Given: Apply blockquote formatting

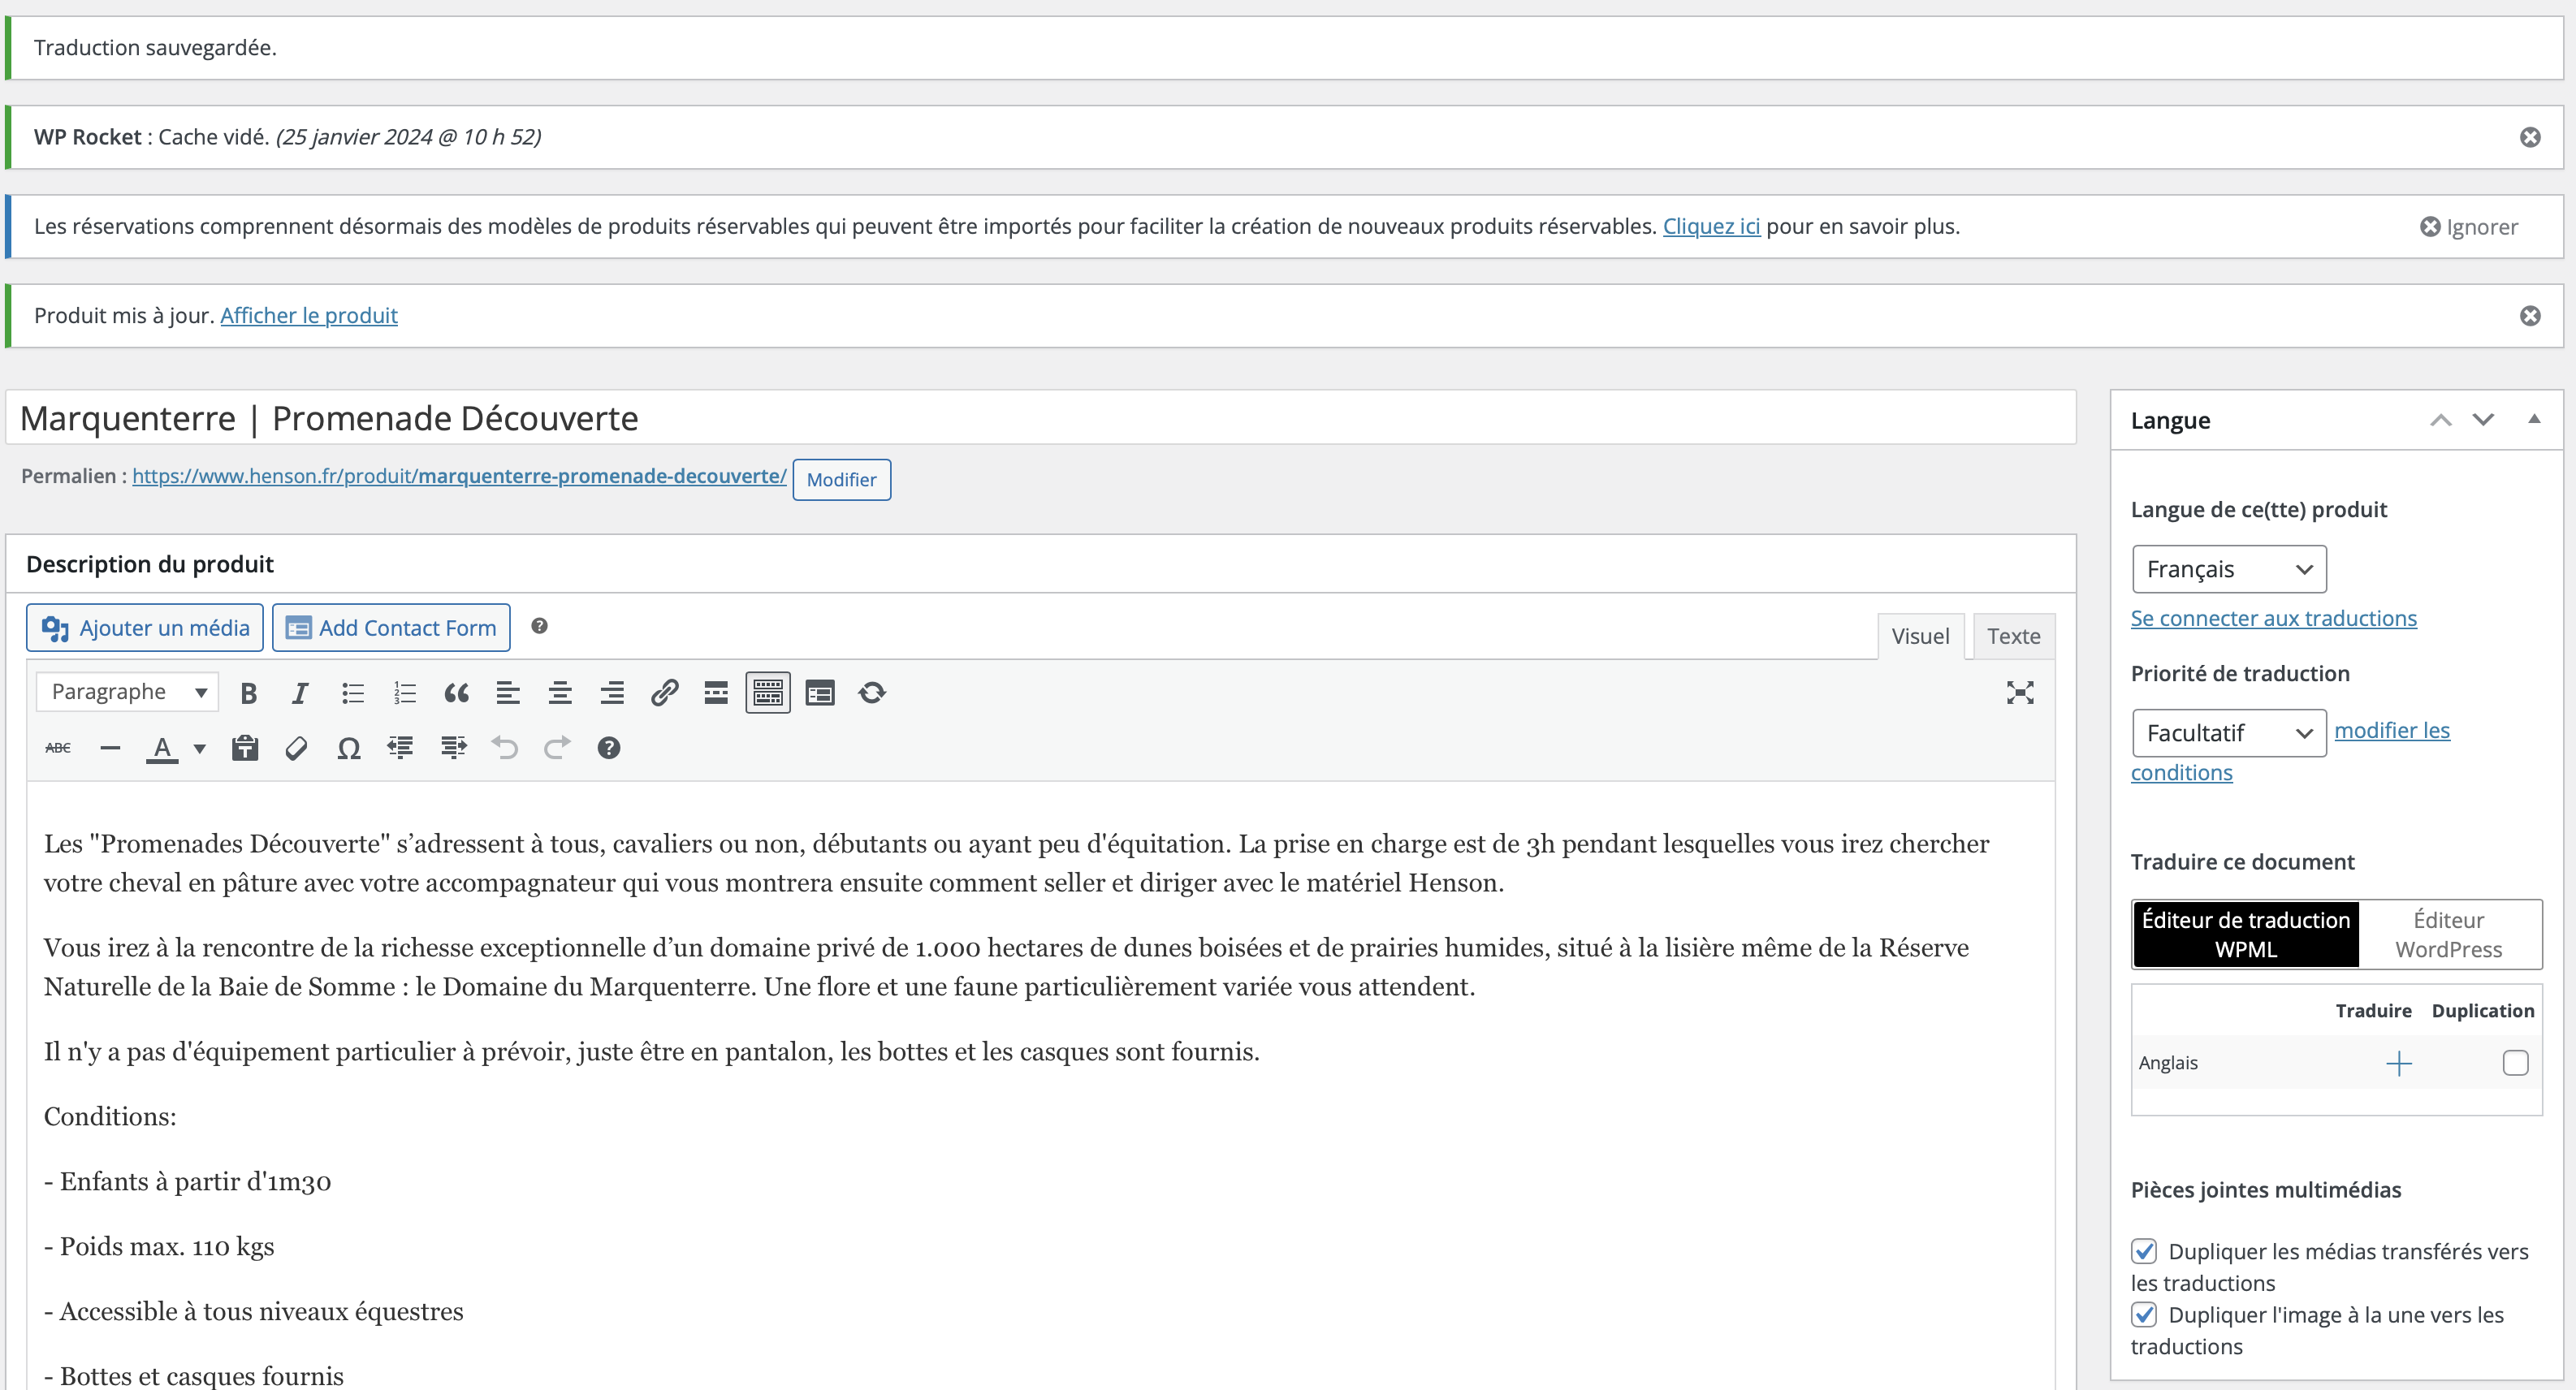Looking at the screenshot, I should pos(456,693).
